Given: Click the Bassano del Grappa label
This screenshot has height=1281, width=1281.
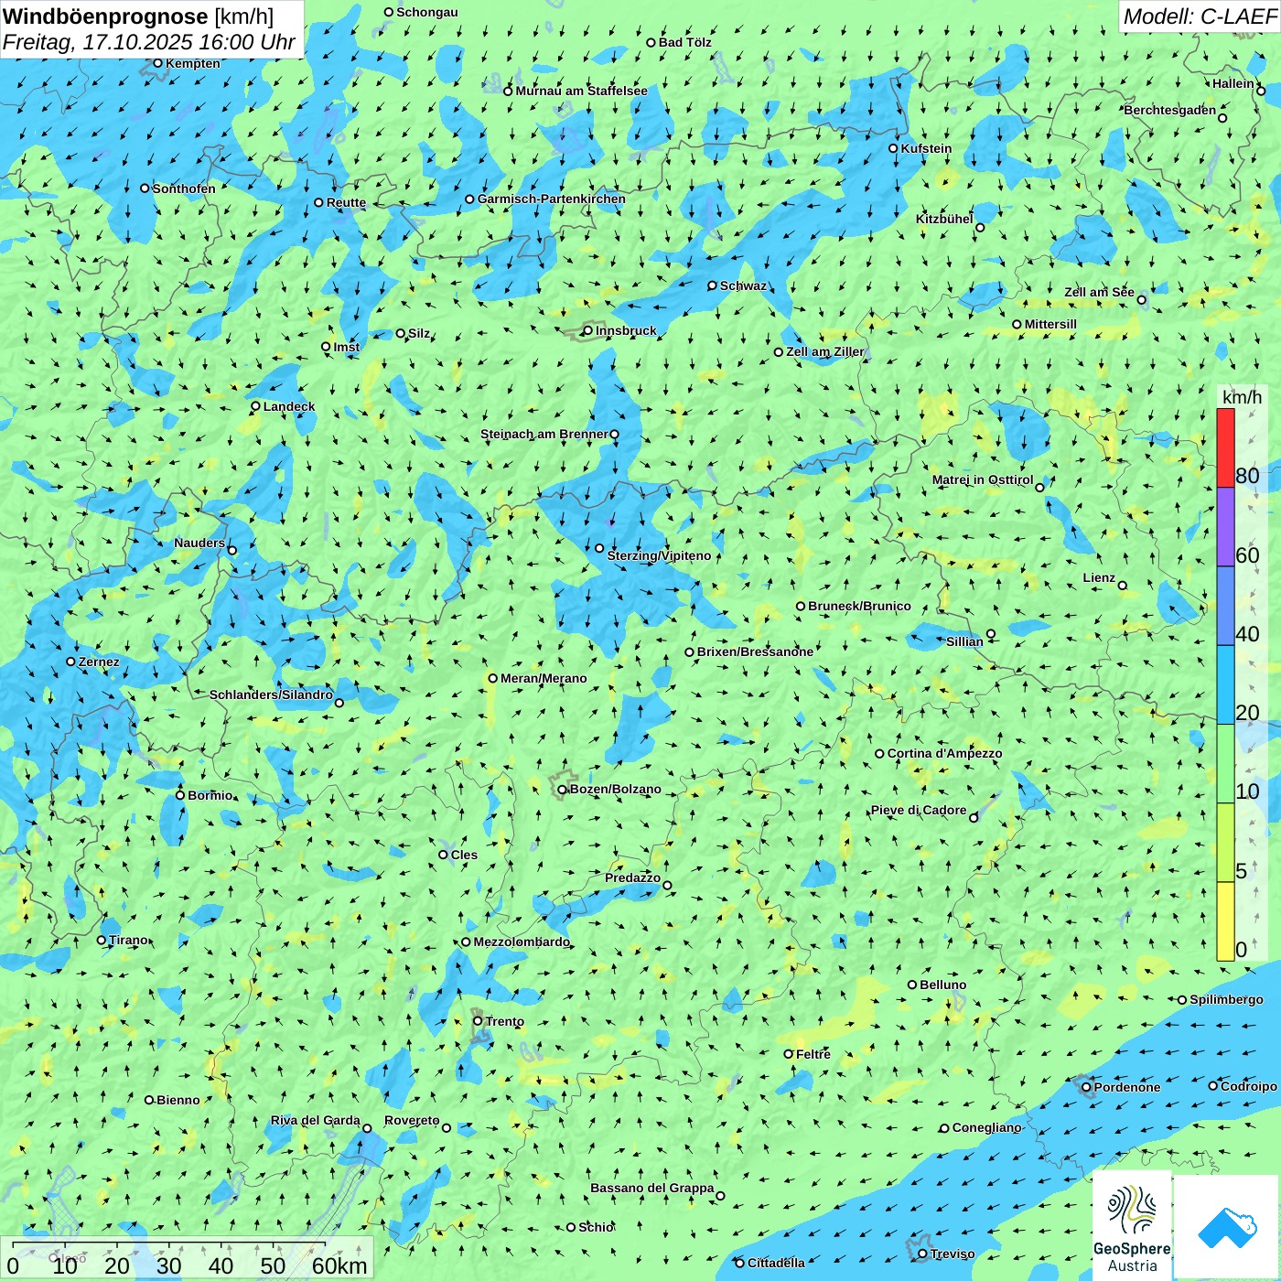Looking at the screenshot, I should [x=652, y=1188].
